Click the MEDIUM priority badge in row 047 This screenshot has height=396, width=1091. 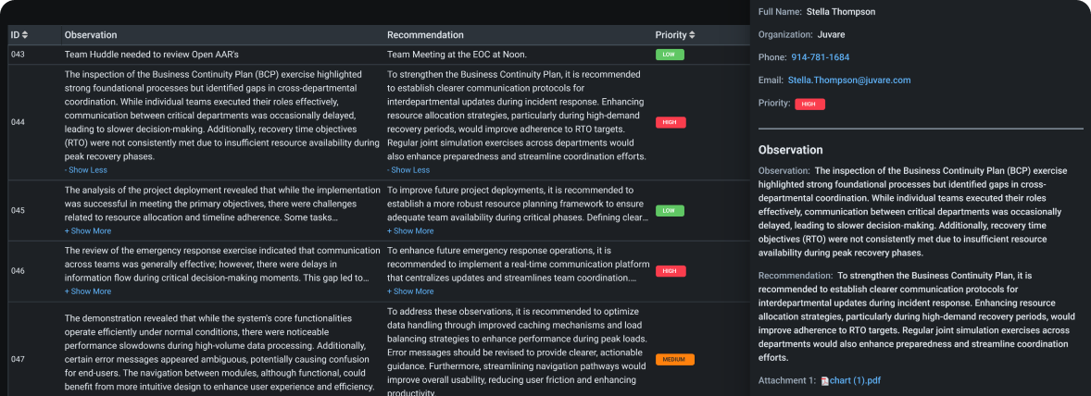click(x=674, y=359)
